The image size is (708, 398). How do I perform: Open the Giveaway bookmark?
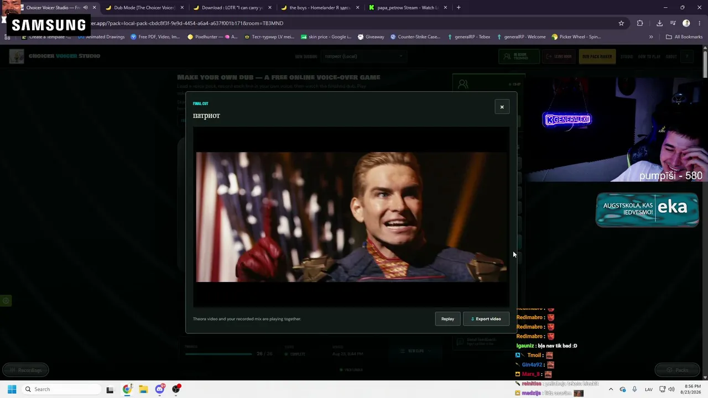[x=371, y=37]
